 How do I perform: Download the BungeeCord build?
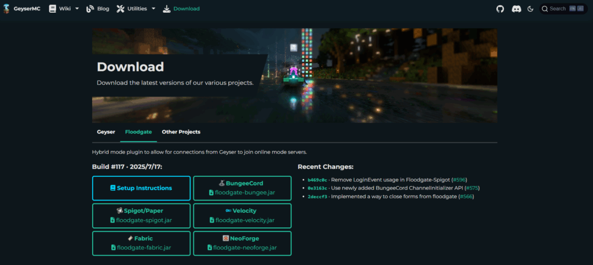point(242,188)
